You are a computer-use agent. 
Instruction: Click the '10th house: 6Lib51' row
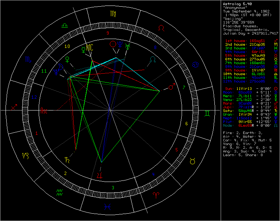251,74
